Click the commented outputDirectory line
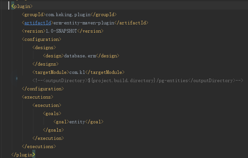This screenshot has height=158, width=248. click(x=138, y=81)
